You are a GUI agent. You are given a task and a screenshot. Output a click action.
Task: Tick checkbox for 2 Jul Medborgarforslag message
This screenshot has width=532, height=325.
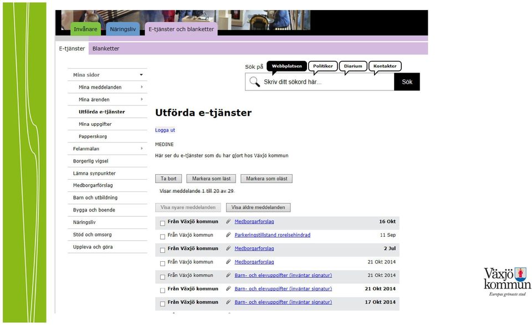tap(162, 250)
